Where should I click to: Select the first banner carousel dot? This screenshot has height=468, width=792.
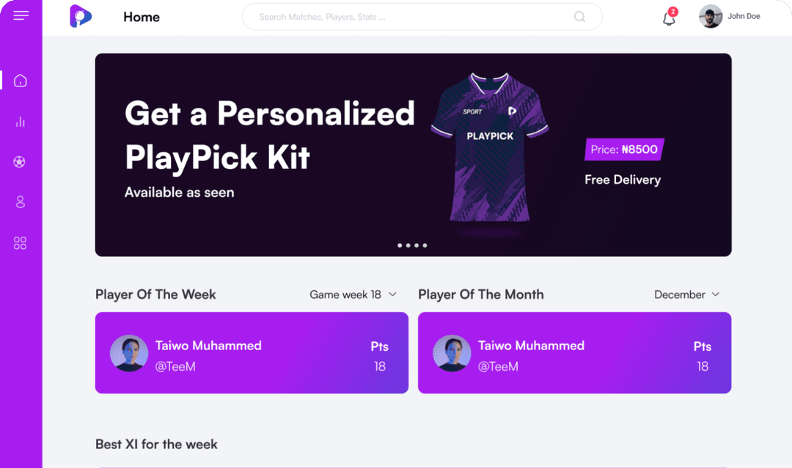400,245
